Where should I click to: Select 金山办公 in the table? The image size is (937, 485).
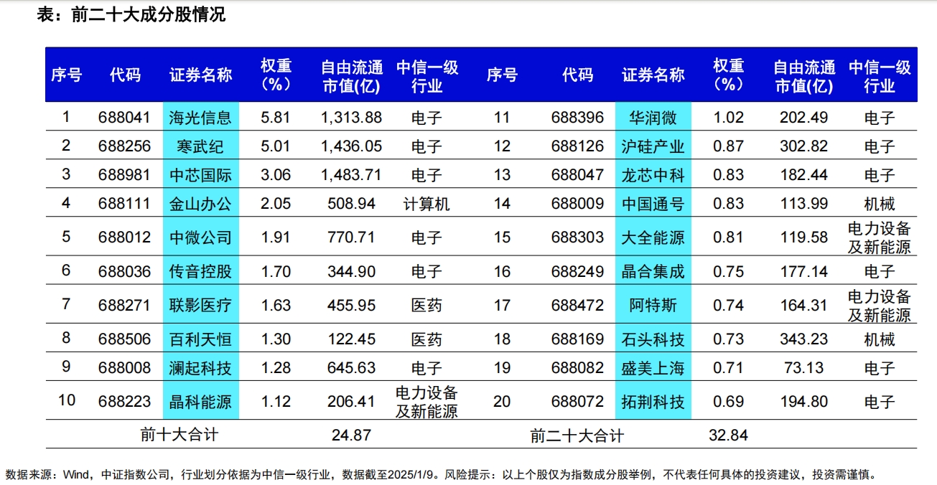pos(201,204)
